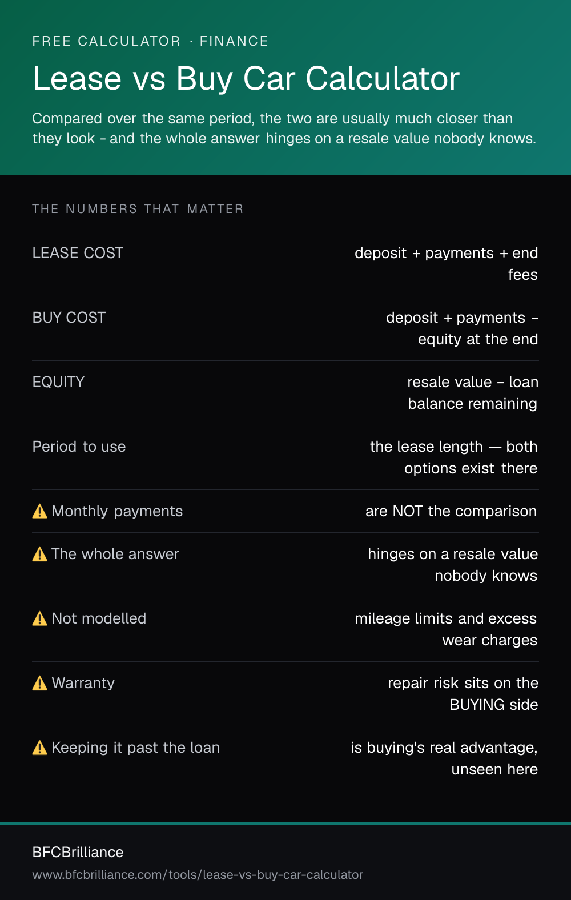
Task: Click 'resale value – loan balance remaining' text
Action: (x=473, y=393)
